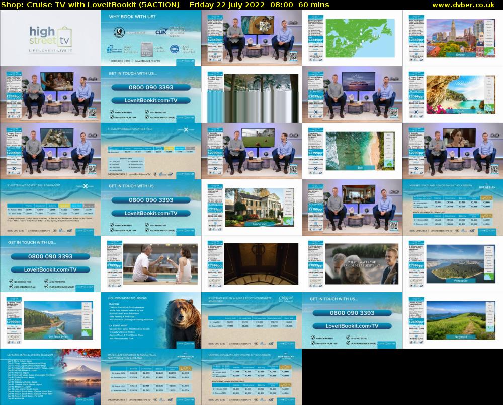Select the 'What awaits you in GoldLeaf Service' thumbnail
The height and width of the screenshot is (405, 503).
point(352,264)
